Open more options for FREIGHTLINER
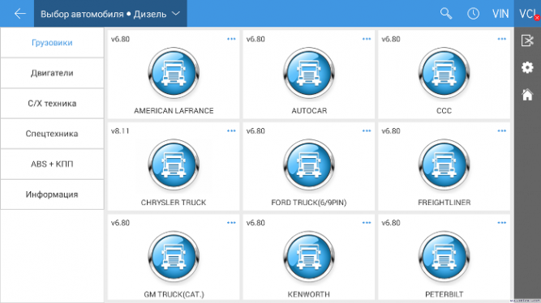 pos(502,130)
